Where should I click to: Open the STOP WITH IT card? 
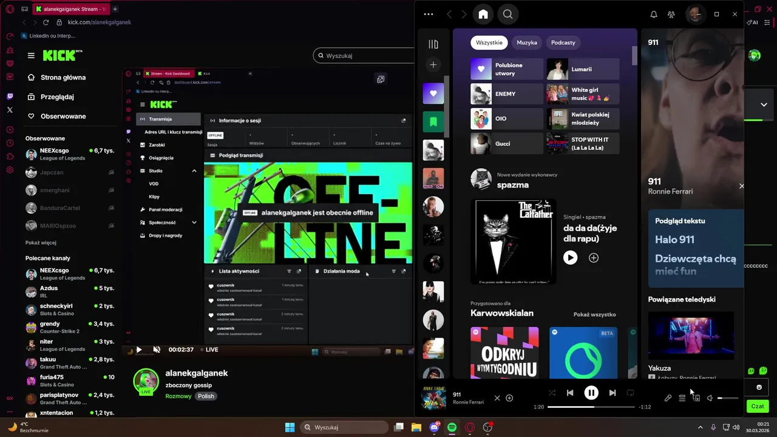coord(583,143)
